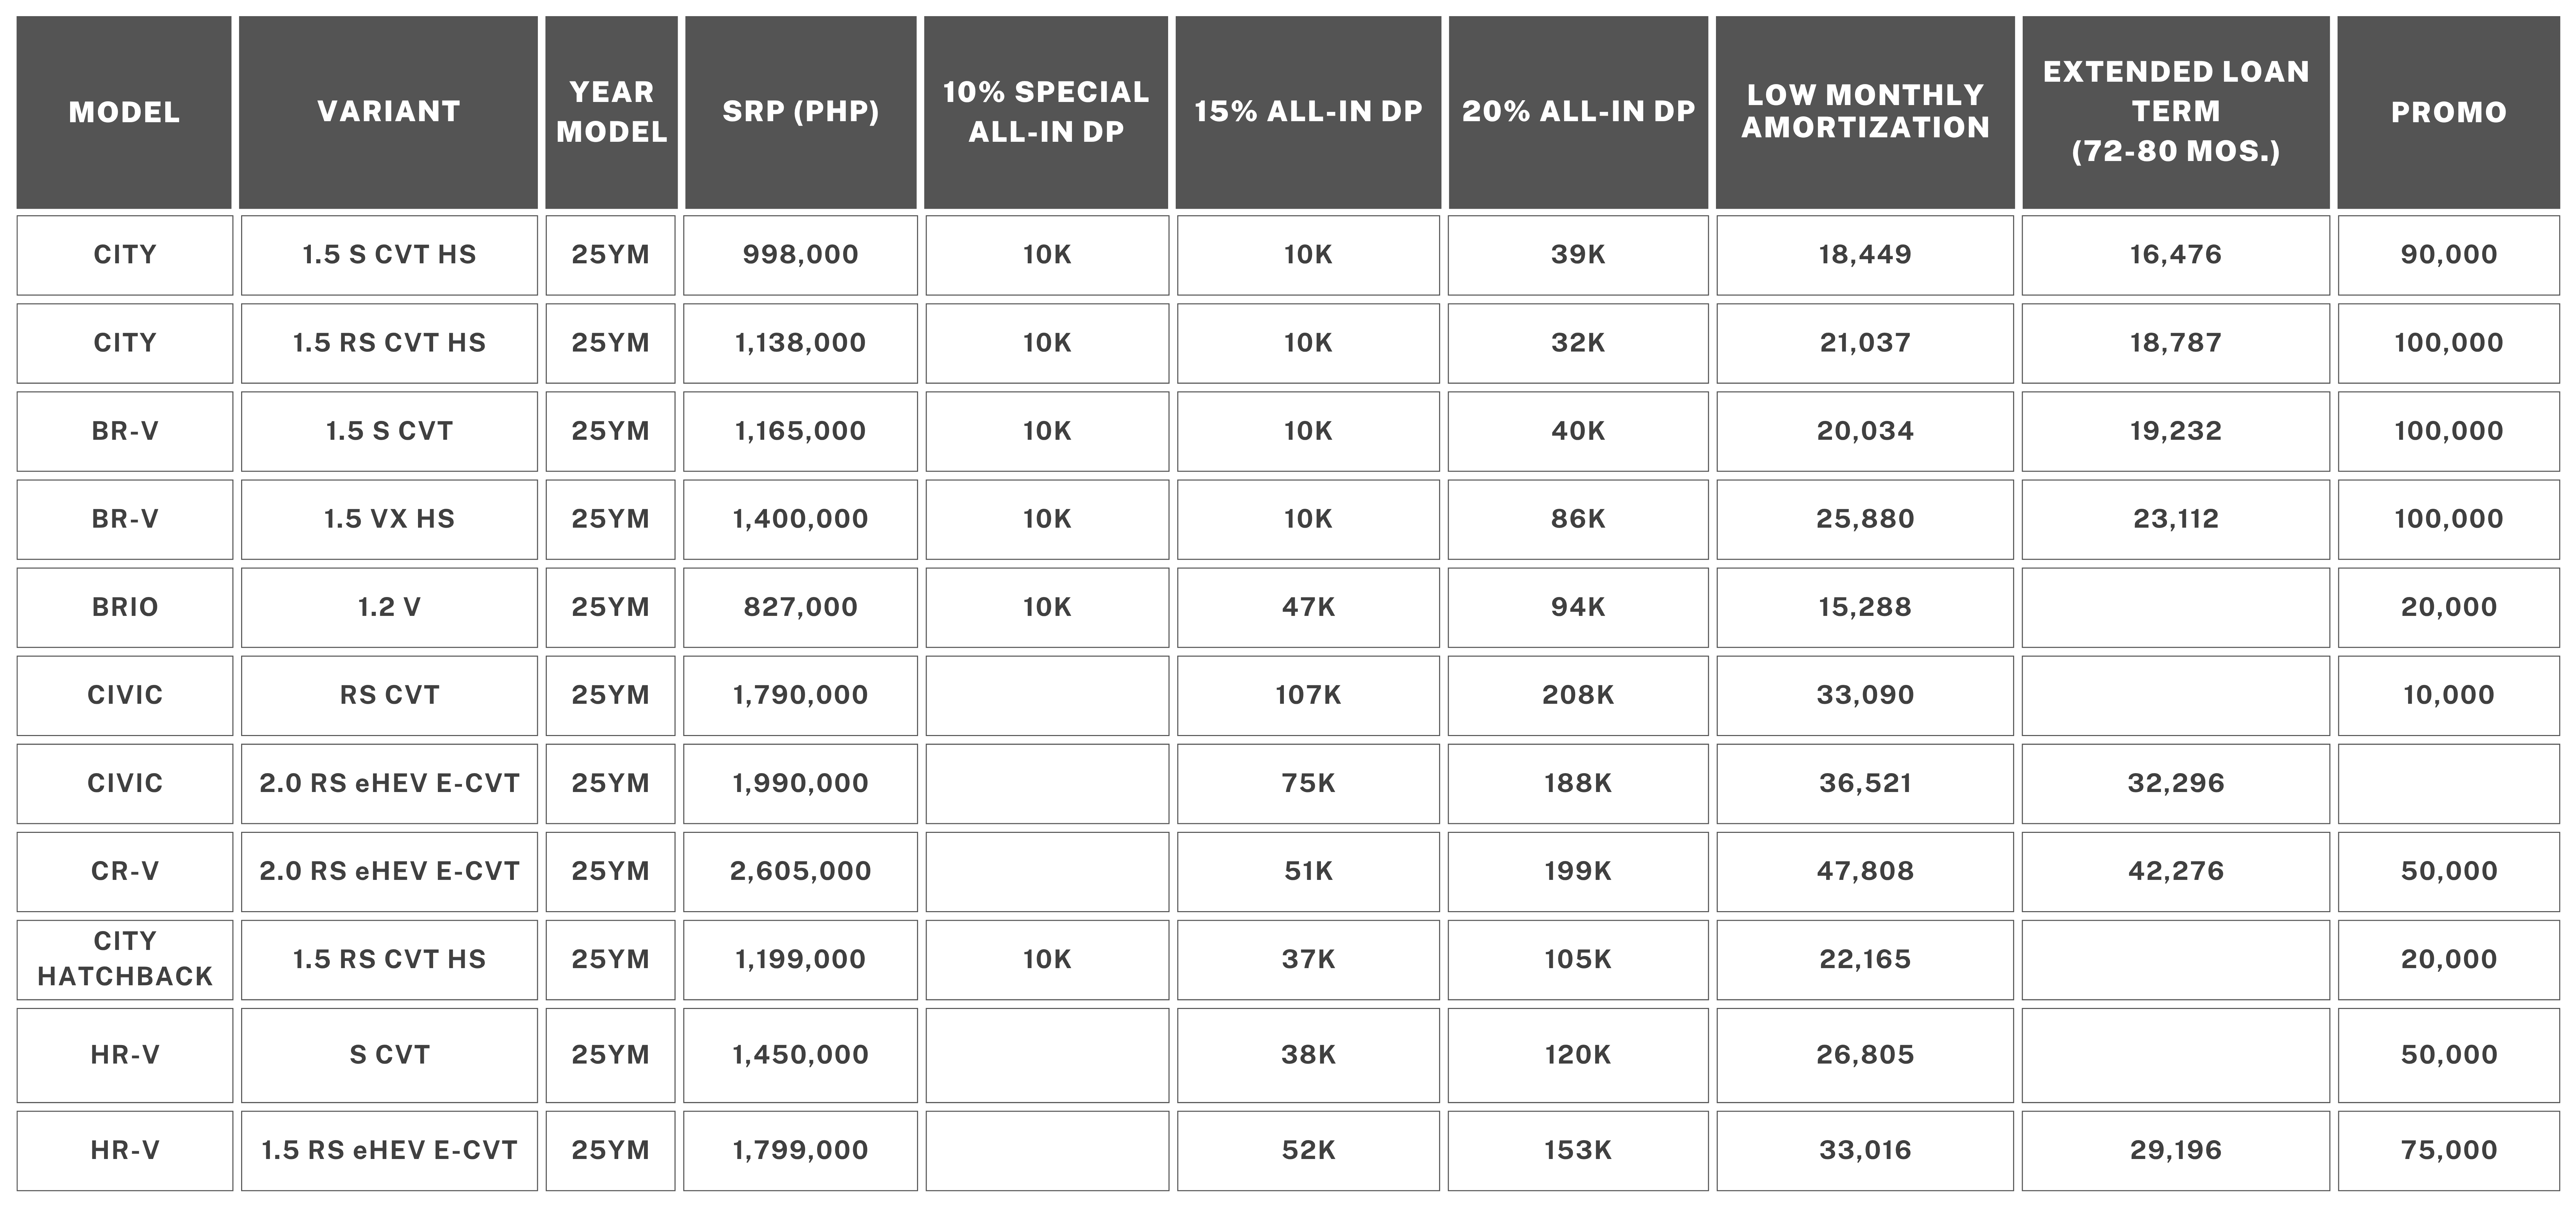
Task: Select the PROMO column header
Action: pos(2448,112)
